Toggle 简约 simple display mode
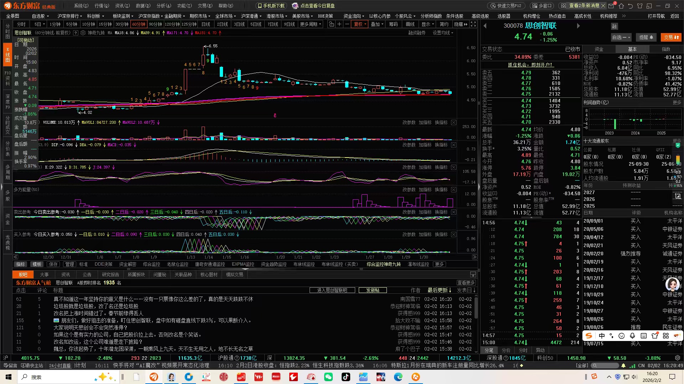 (x=444, y=24)
